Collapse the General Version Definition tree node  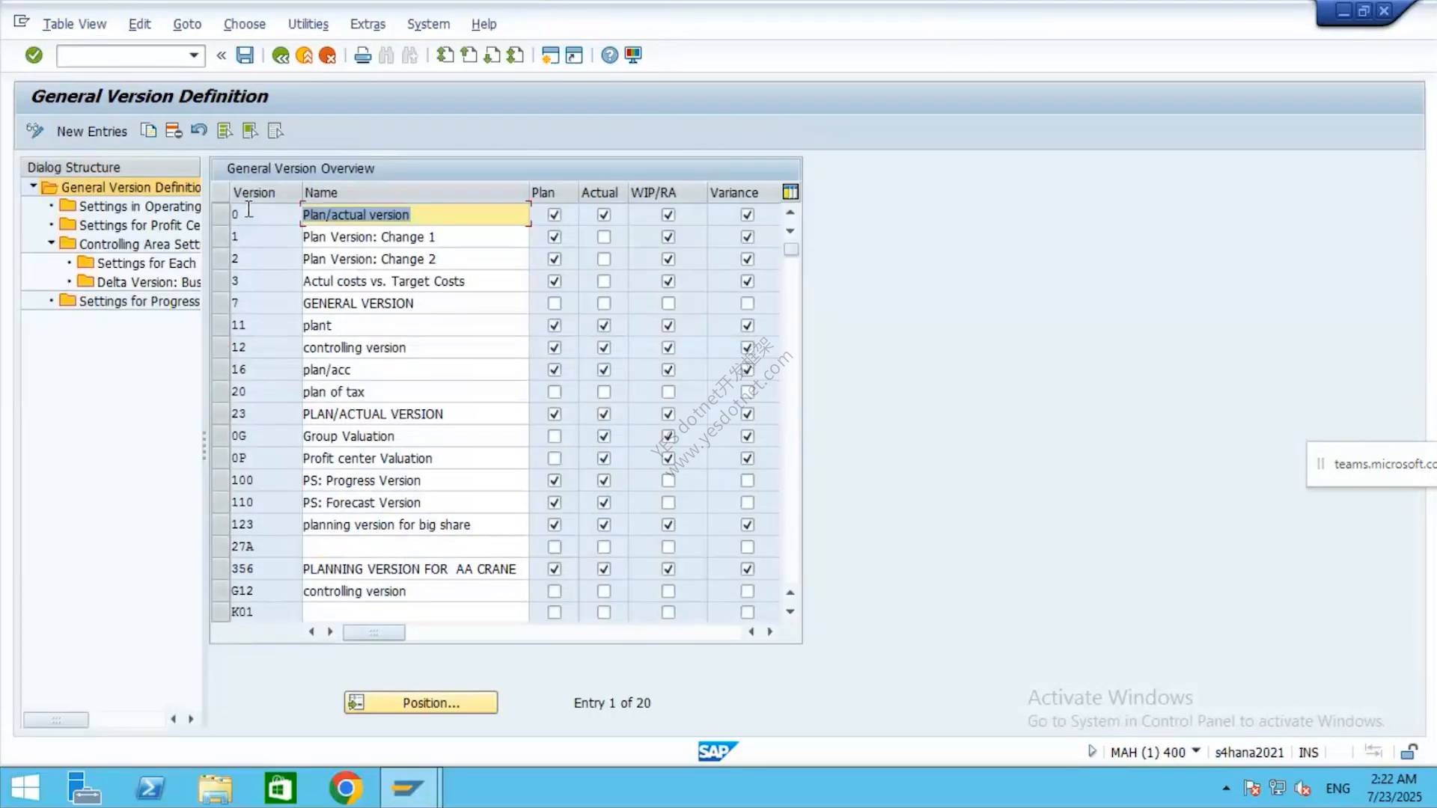pyautogui.click(x=33, y=186)
